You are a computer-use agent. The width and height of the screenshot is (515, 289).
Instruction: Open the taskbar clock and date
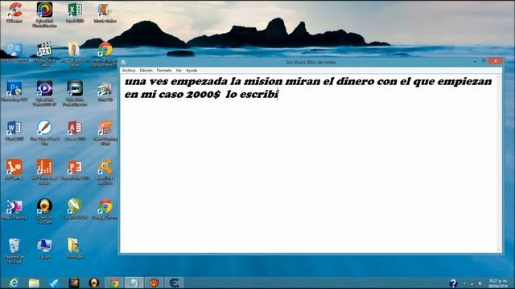pos(498,283)
